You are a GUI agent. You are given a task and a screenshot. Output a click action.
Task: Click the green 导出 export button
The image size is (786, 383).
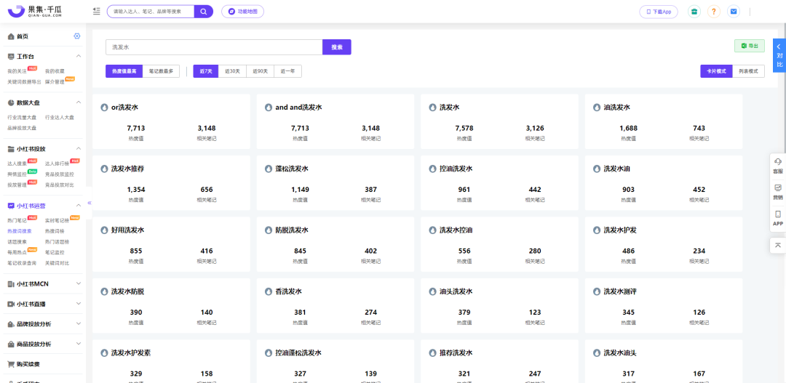750,46
